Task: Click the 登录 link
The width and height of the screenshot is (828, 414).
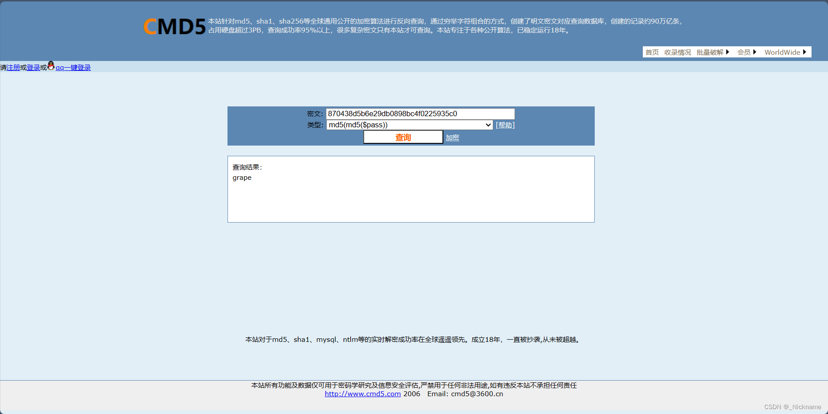Action: coord(33,68)
